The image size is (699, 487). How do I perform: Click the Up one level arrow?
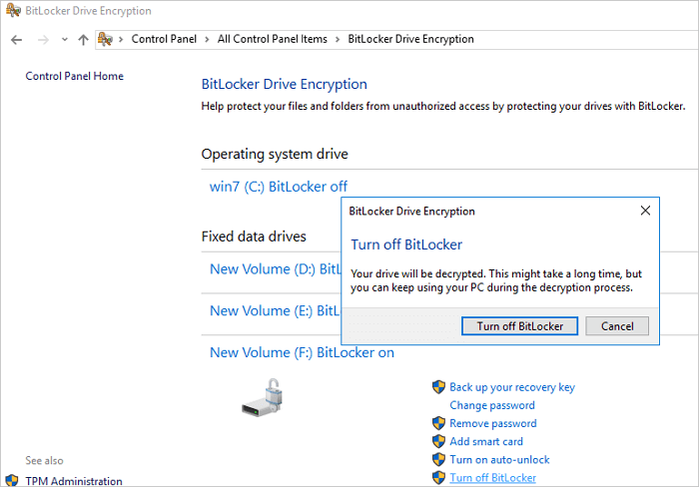pyautogui.click(x=83, y=39)
